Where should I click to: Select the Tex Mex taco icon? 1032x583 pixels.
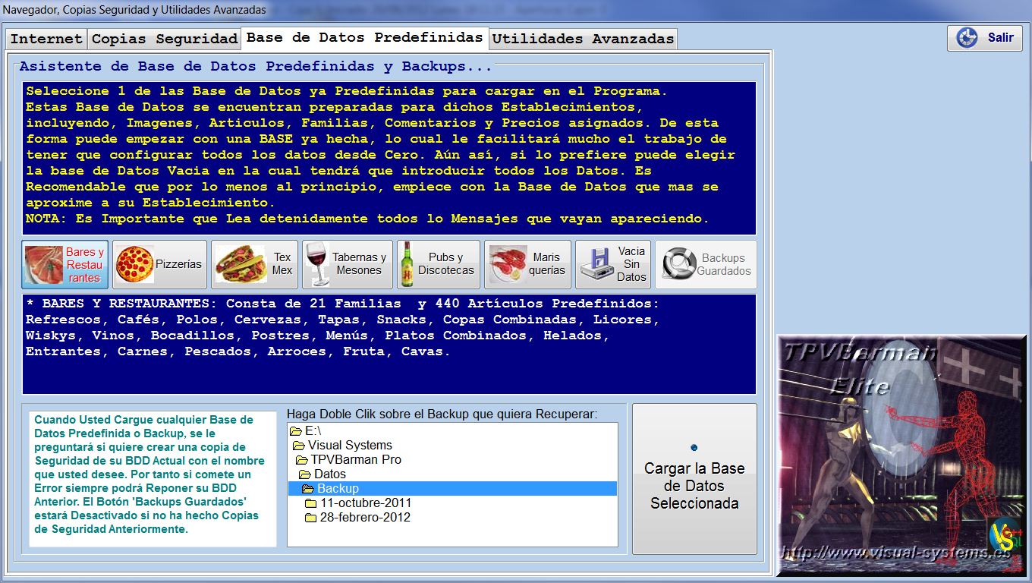click(x=241, y=264)
